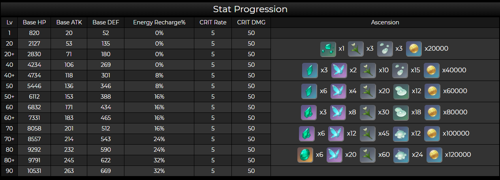Click the Stat Progression title bar
500x180 pixels.
pyautogui.click(x=250, y=9)
